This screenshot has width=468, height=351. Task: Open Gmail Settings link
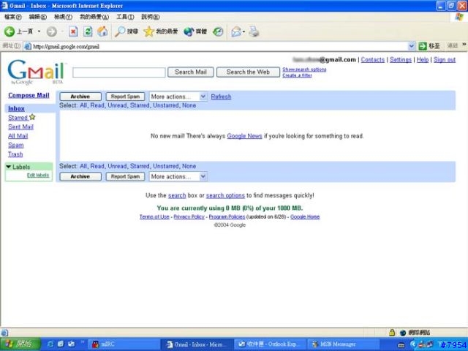pos(401,60)
